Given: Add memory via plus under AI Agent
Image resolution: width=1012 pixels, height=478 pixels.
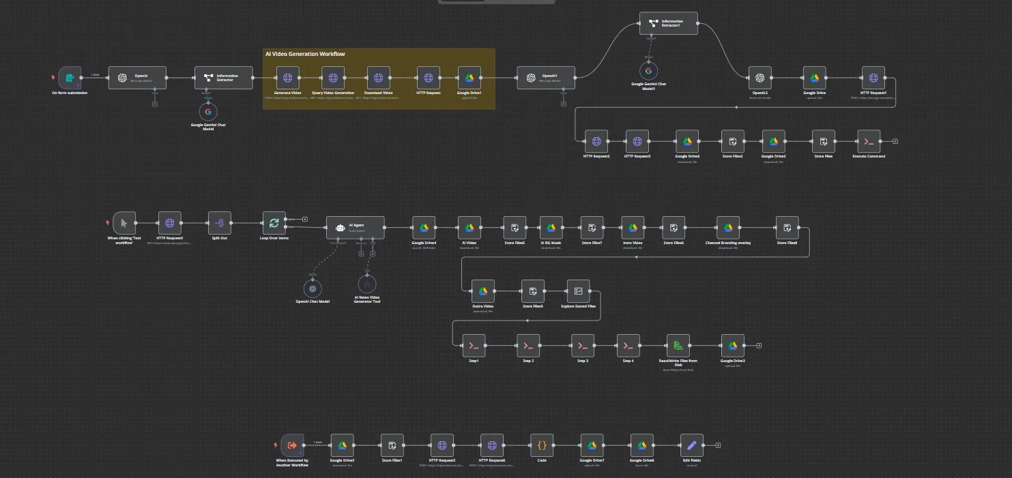Looking at the screenshot, I should 361,254.
